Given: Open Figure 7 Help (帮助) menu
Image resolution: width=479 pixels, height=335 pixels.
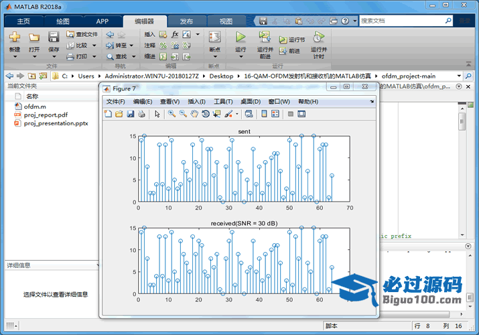Looking at the screenshot, I should tap(308, 102).
